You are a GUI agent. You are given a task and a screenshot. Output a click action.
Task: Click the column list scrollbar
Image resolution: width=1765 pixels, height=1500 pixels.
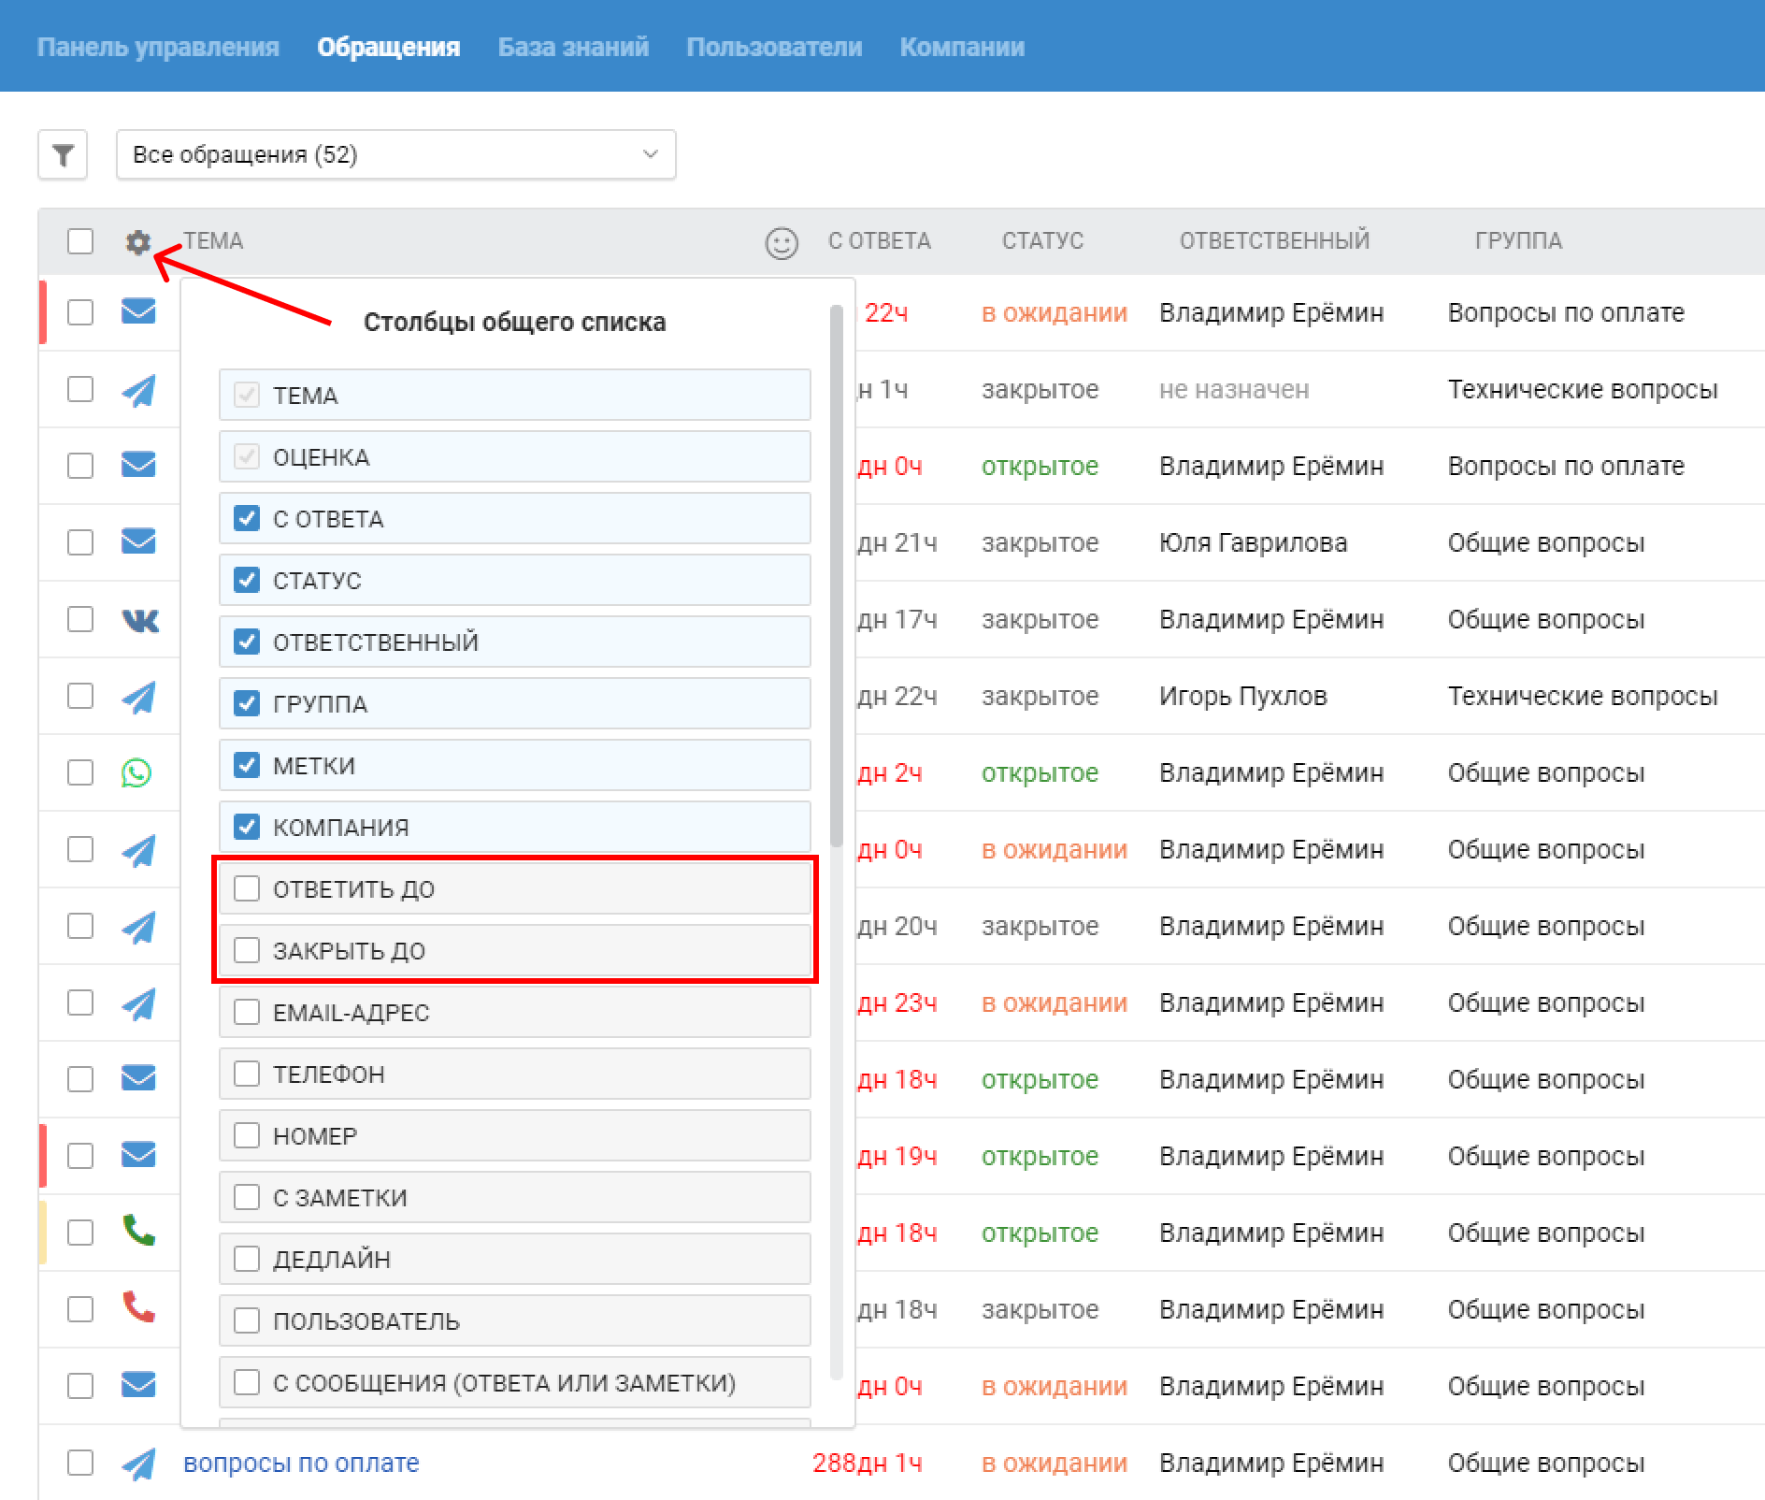[837, 575]
